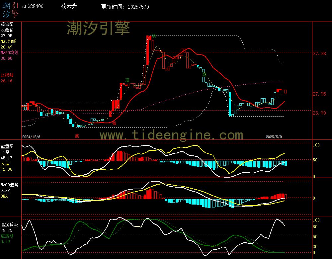The image size is (332, 259).
Task: Click the 100 axis label in 能量图
Action: [316, 145]
